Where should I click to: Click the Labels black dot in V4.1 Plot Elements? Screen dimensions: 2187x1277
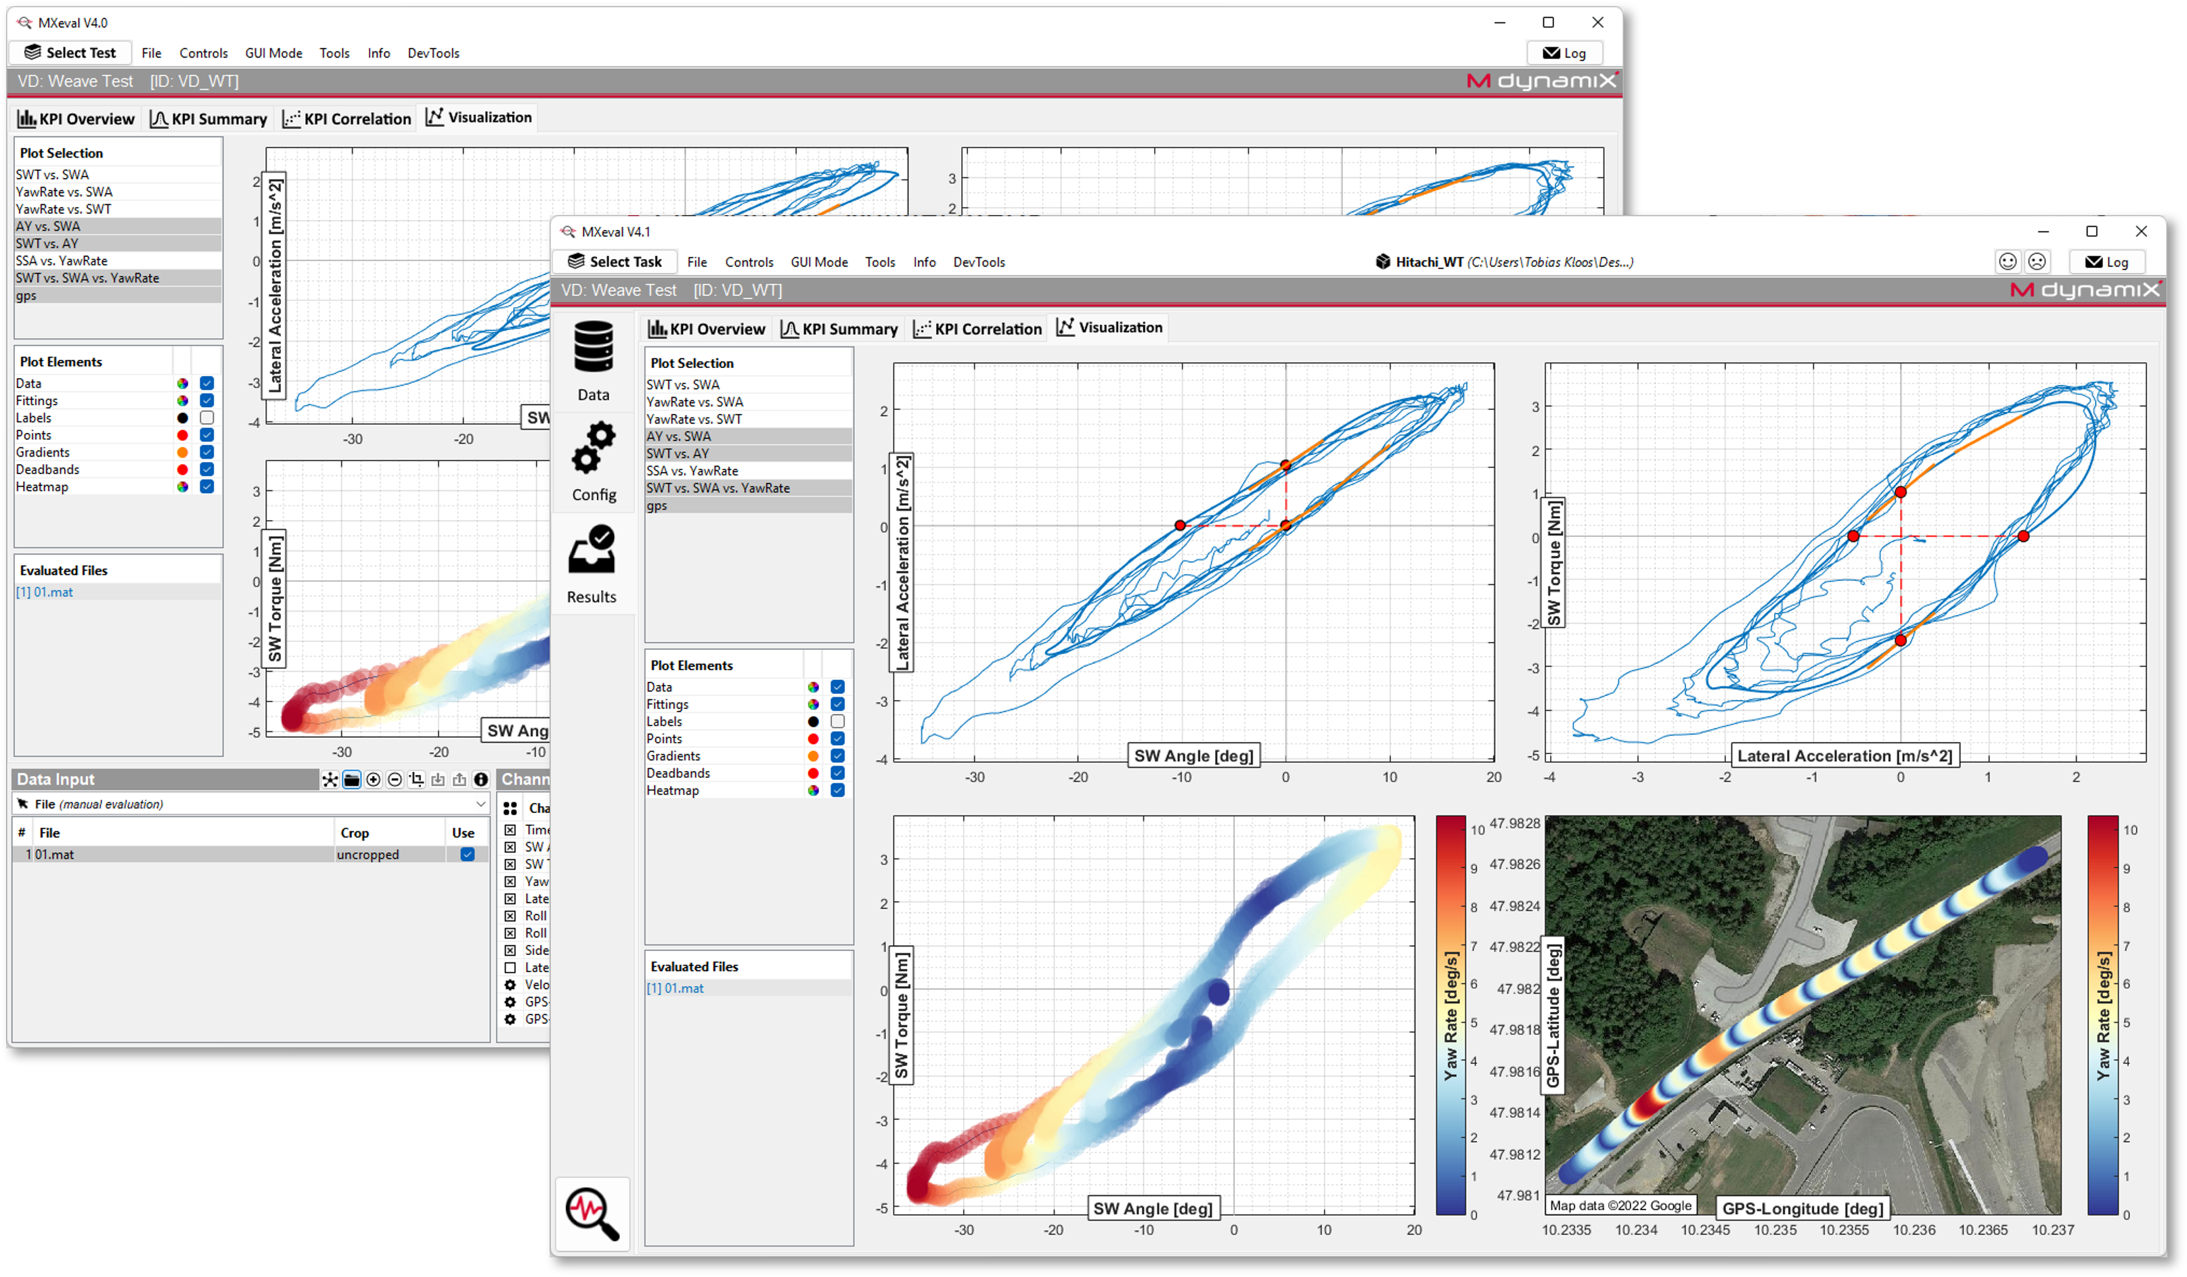click(813, 722)
